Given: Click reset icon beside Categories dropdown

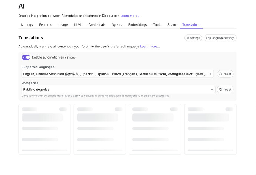Looking at the screenshot, I should coord(221,89).
